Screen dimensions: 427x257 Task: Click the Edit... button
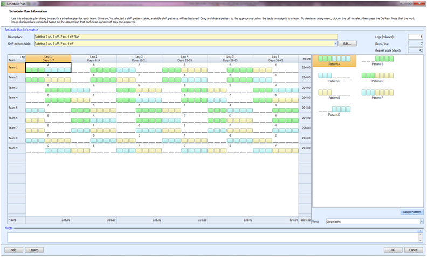[x=348, y=44]
